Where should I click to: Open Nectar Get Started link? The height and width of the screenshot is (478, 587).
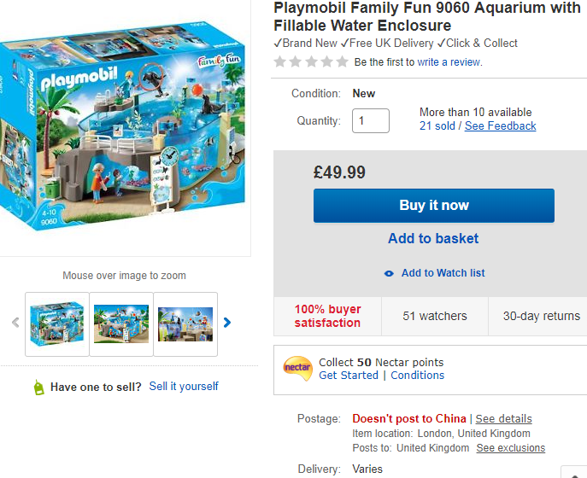tap(348, 376)
